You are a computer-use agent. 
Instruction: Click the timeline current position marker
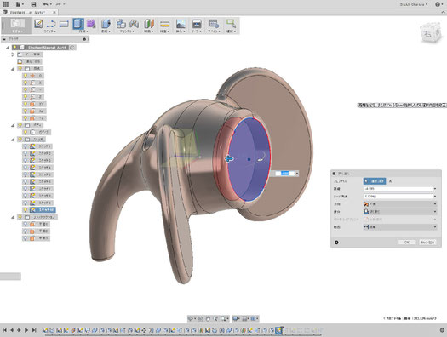(278, 330)
